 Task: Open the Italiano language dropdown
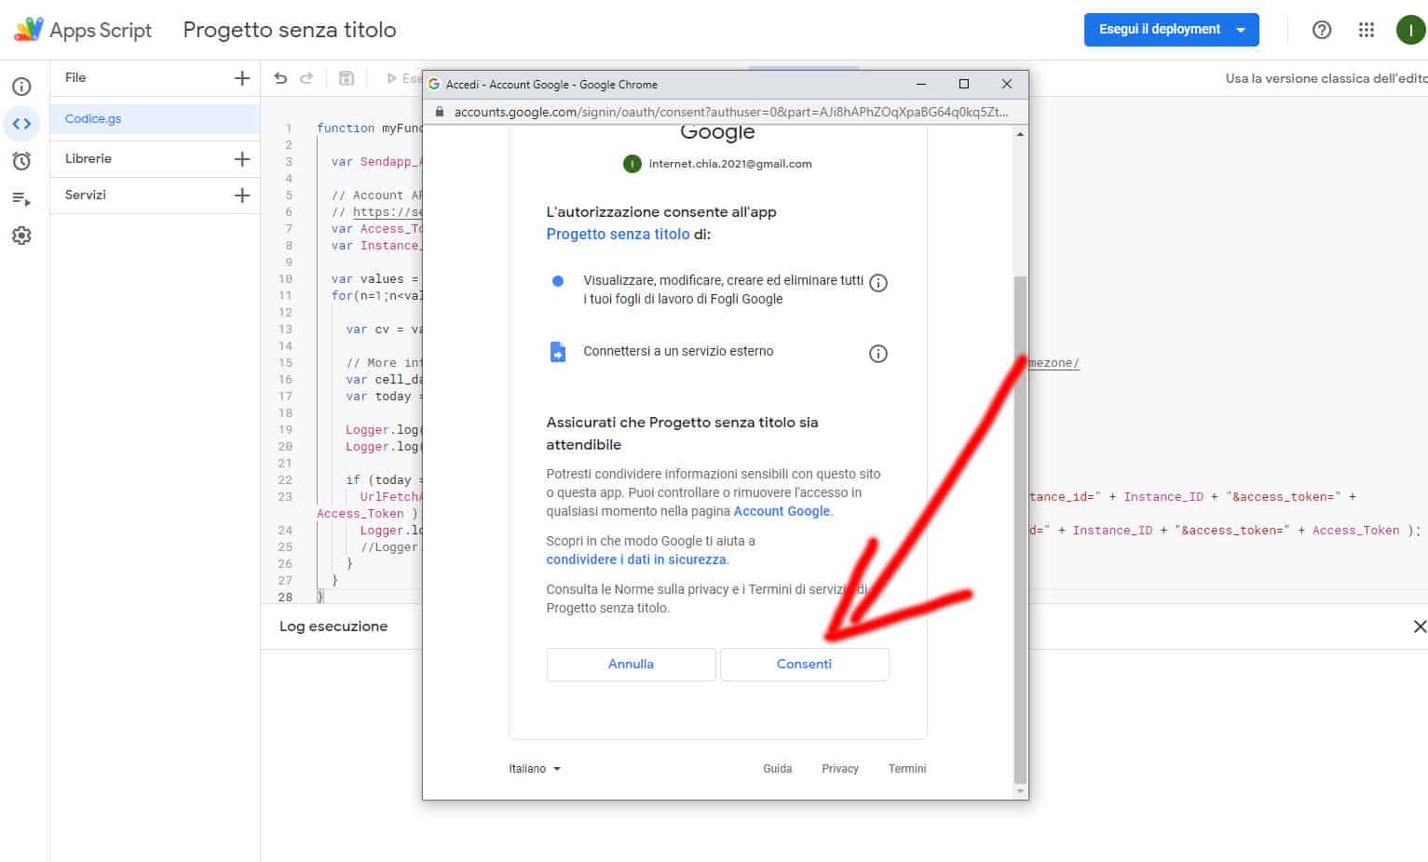click(535, 769)
